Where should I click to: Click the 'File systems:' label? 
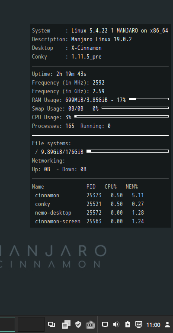(51, 144)
